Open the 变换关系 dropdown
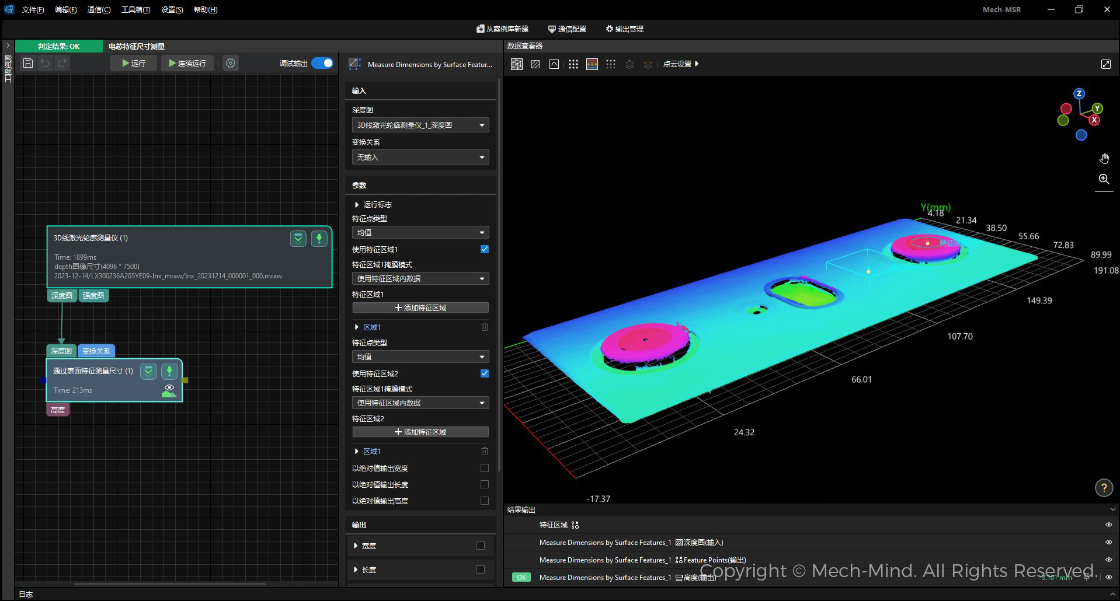The height and width of the screenshot is (601, 1120). [420, 158]
